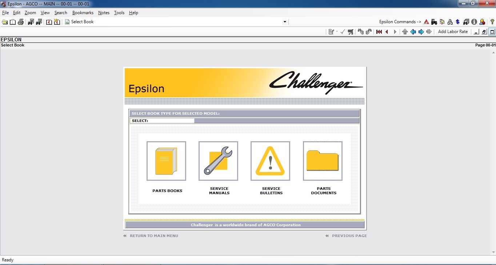Image resolution: width=496 pixels, height=265 pixels.
Task: Click the tag with binoculars icon
Action: click(x=369, y=32)
